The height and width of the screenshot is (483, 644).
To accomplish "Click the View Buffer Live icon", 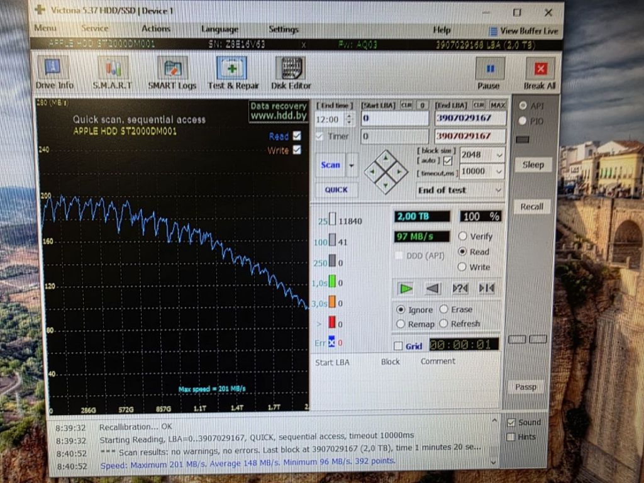I will point(493,31).
